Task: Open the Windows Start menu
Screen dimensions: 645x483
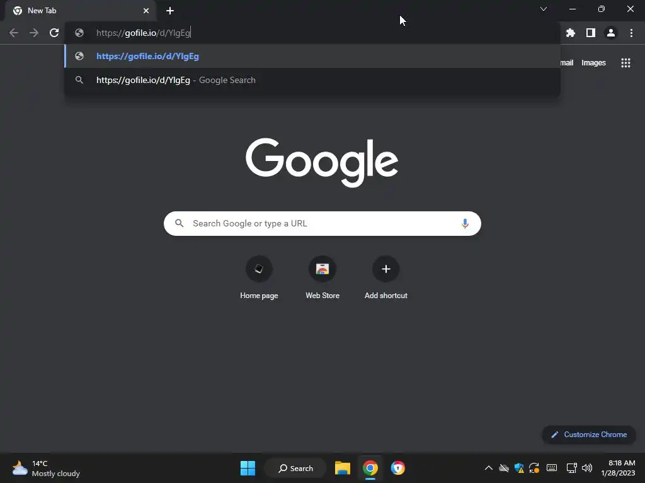Action: pyautogui.click(x=248, y=468)
